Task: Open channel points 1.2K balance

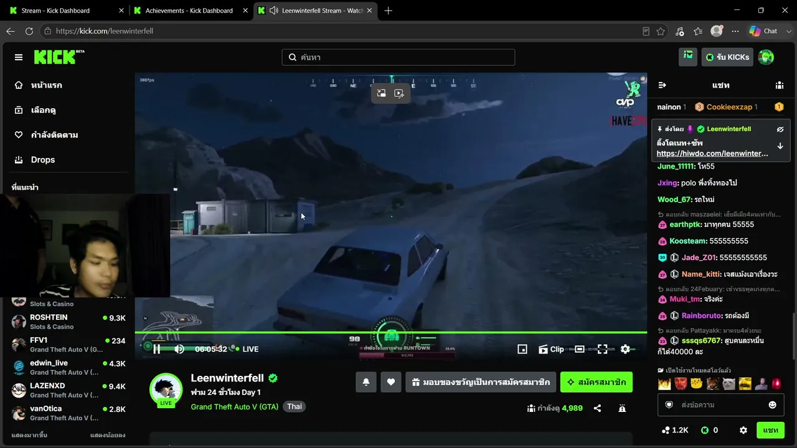Action: (675, 430)
